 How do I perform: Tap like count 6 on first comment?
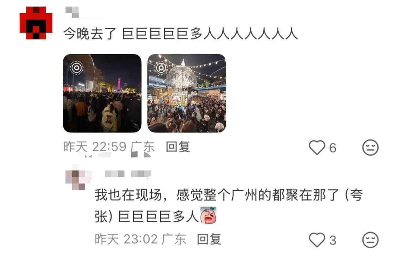point(333,148)
